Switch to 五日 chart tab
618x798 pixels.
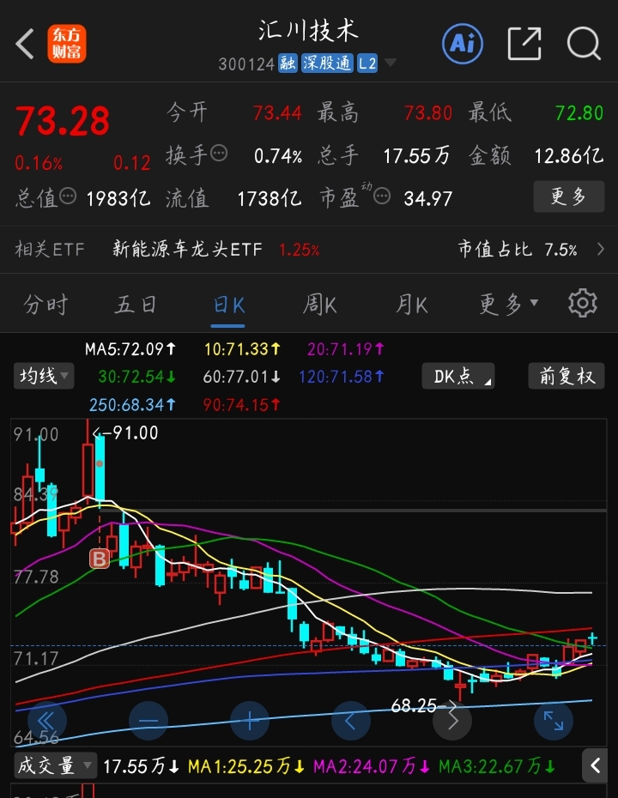(136, 305)
